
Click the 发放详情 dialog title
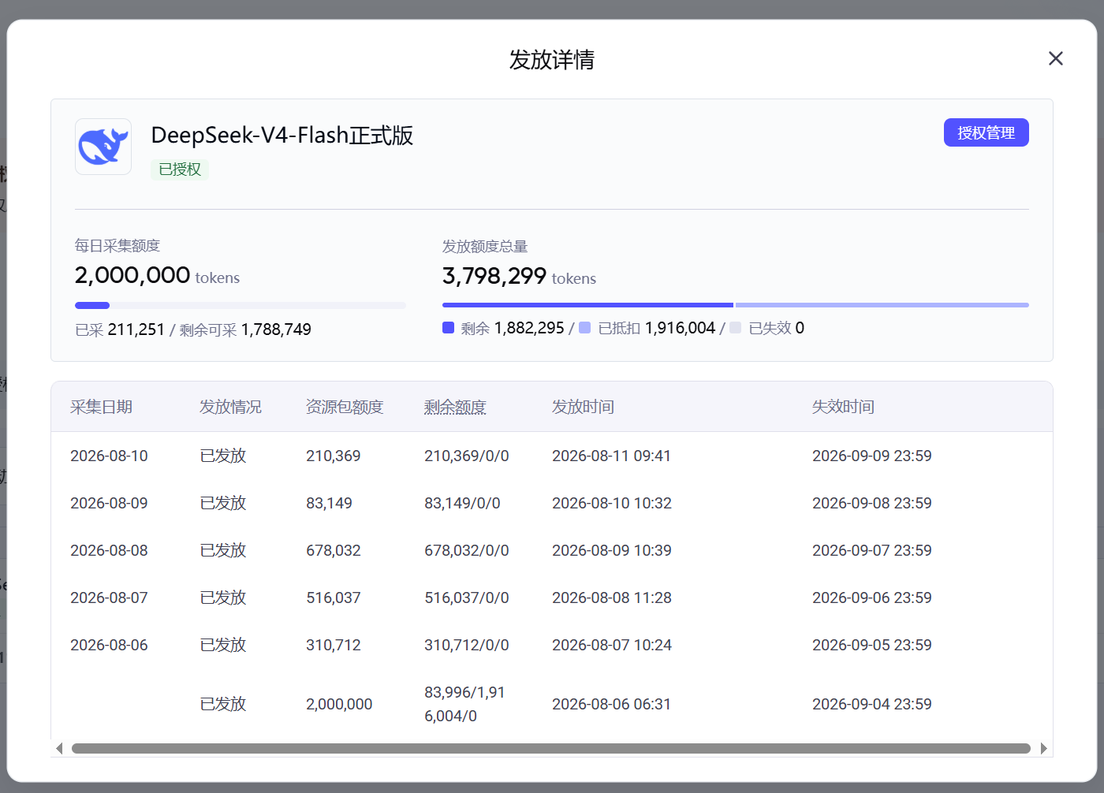coord(552,60)
